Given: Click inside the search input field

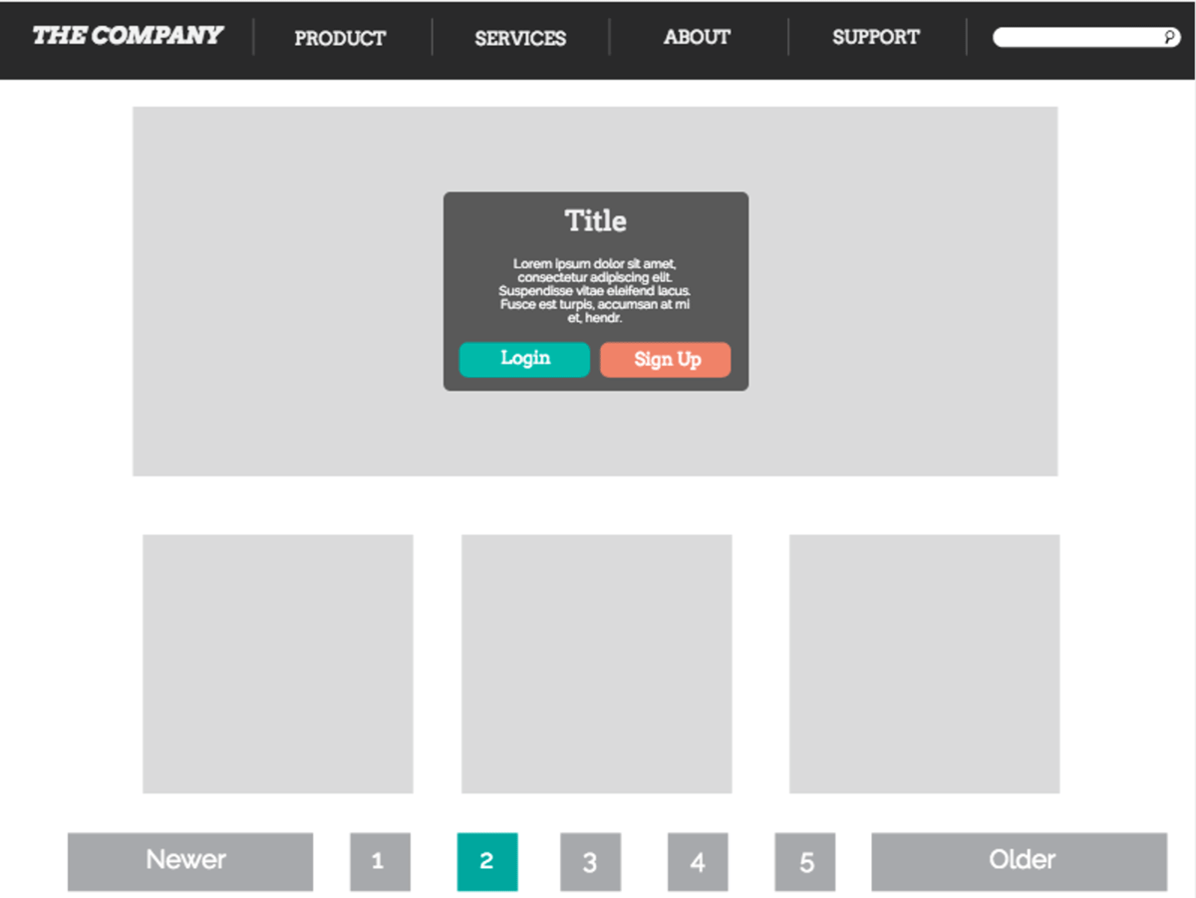Looking at the screenshot, I should click(1076, 37).
